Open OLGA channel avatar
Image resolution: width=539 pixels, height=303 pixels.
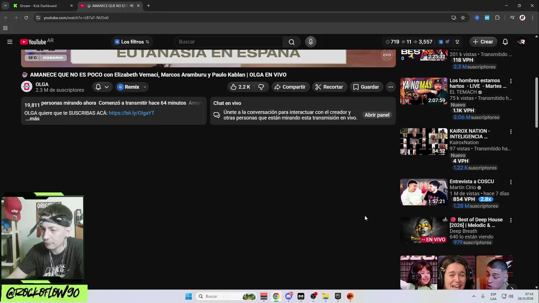pos(27,87)
